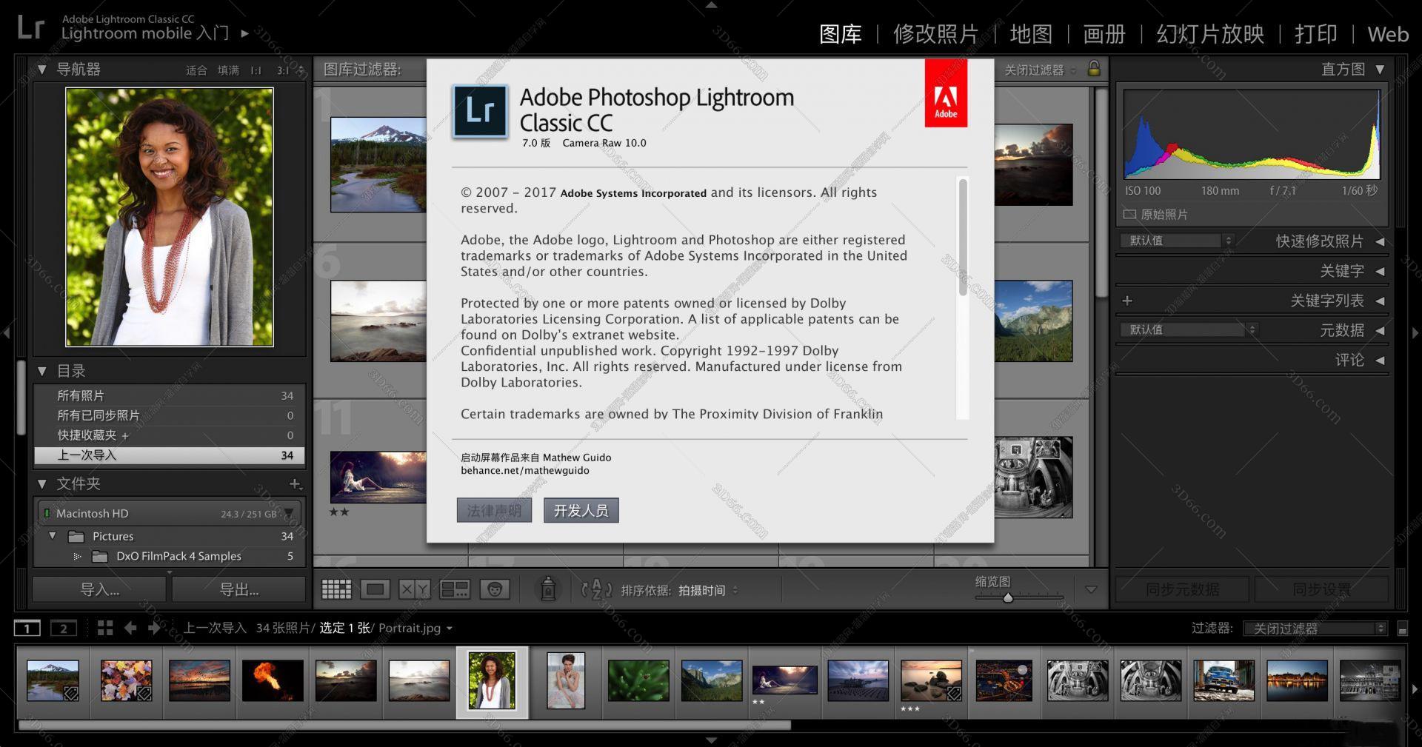Image resolution: width=1422 pixels, height=747 pixels.
Task: Open saved preset 默认值 dropdown in quick develop
Action: point(1176,241)
